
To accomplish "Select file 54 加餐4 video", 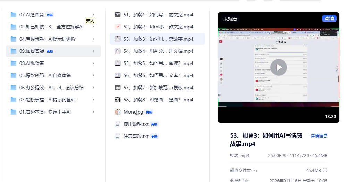I will tap(158, 51).
